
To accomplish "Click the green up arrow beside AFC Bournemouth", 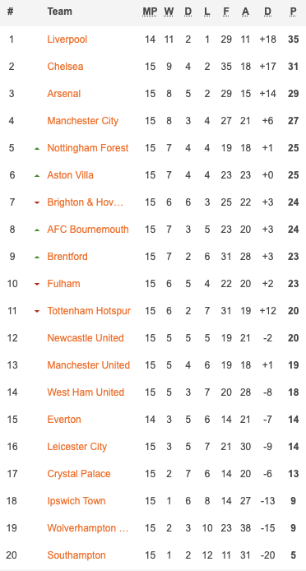I will (x=37, y=230).
